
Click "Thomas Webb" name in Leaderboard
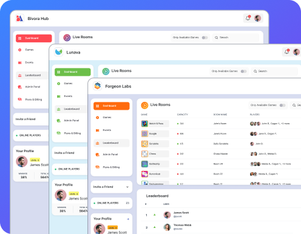182,225
